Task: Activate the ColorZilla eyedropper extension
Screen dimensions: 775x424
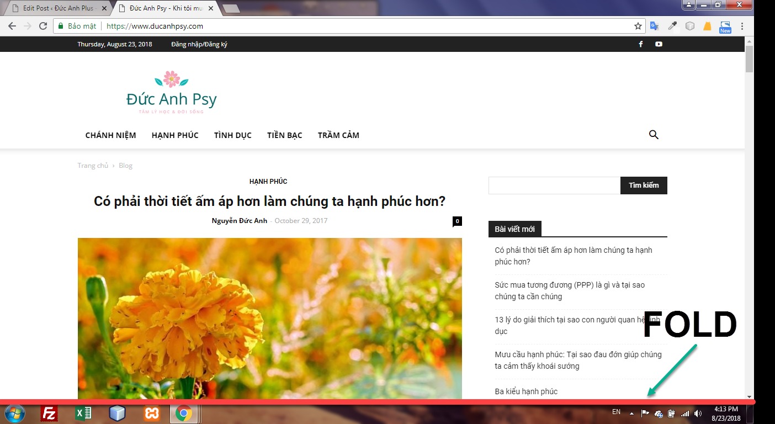Action: tap(672, 26)
